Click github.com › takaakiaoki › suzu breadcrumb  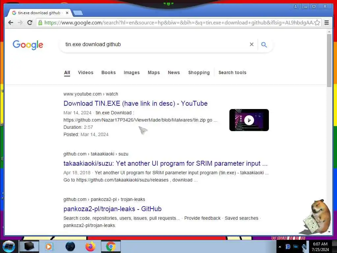pos(96,154)
